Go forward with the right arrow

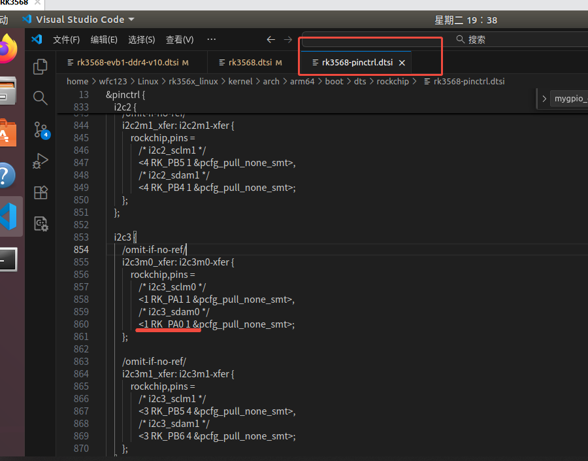(288, 39)
